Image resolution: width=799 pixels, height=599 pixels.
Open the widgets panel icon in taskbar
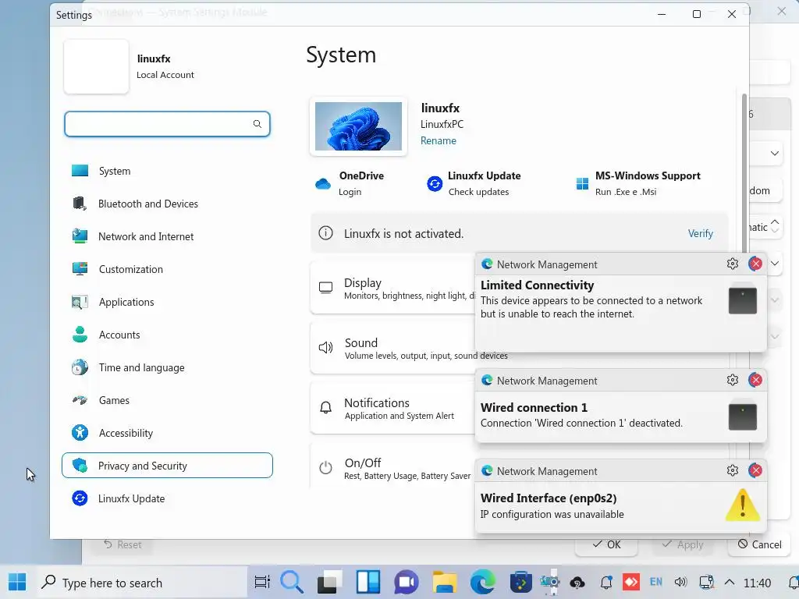click(x=368, y=582)
